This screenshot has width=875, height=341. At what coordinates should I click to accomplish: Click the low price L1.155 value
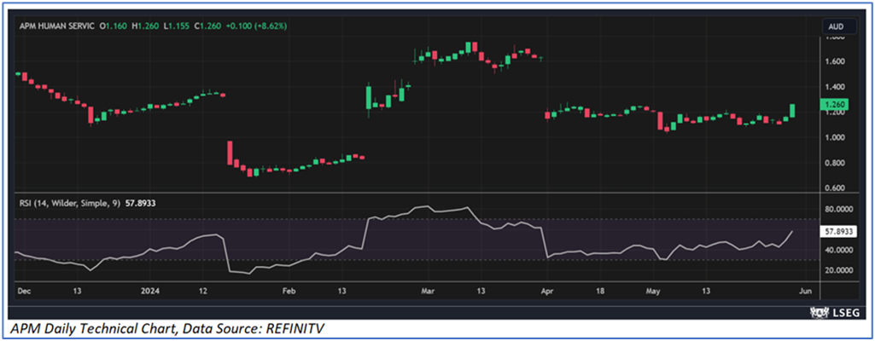[x=177, y=26]
